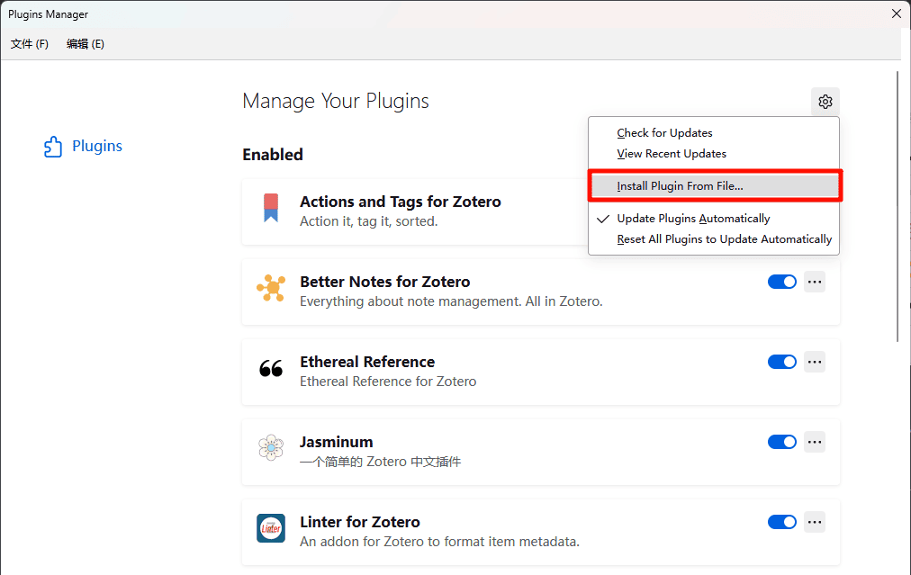Click the gear settings icon
The height and width of the screenshot is (575, 911).
pos(825,102)
